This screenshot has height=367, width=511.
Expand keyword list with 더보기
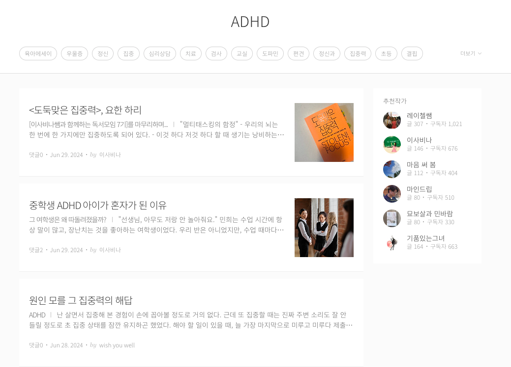471,53
